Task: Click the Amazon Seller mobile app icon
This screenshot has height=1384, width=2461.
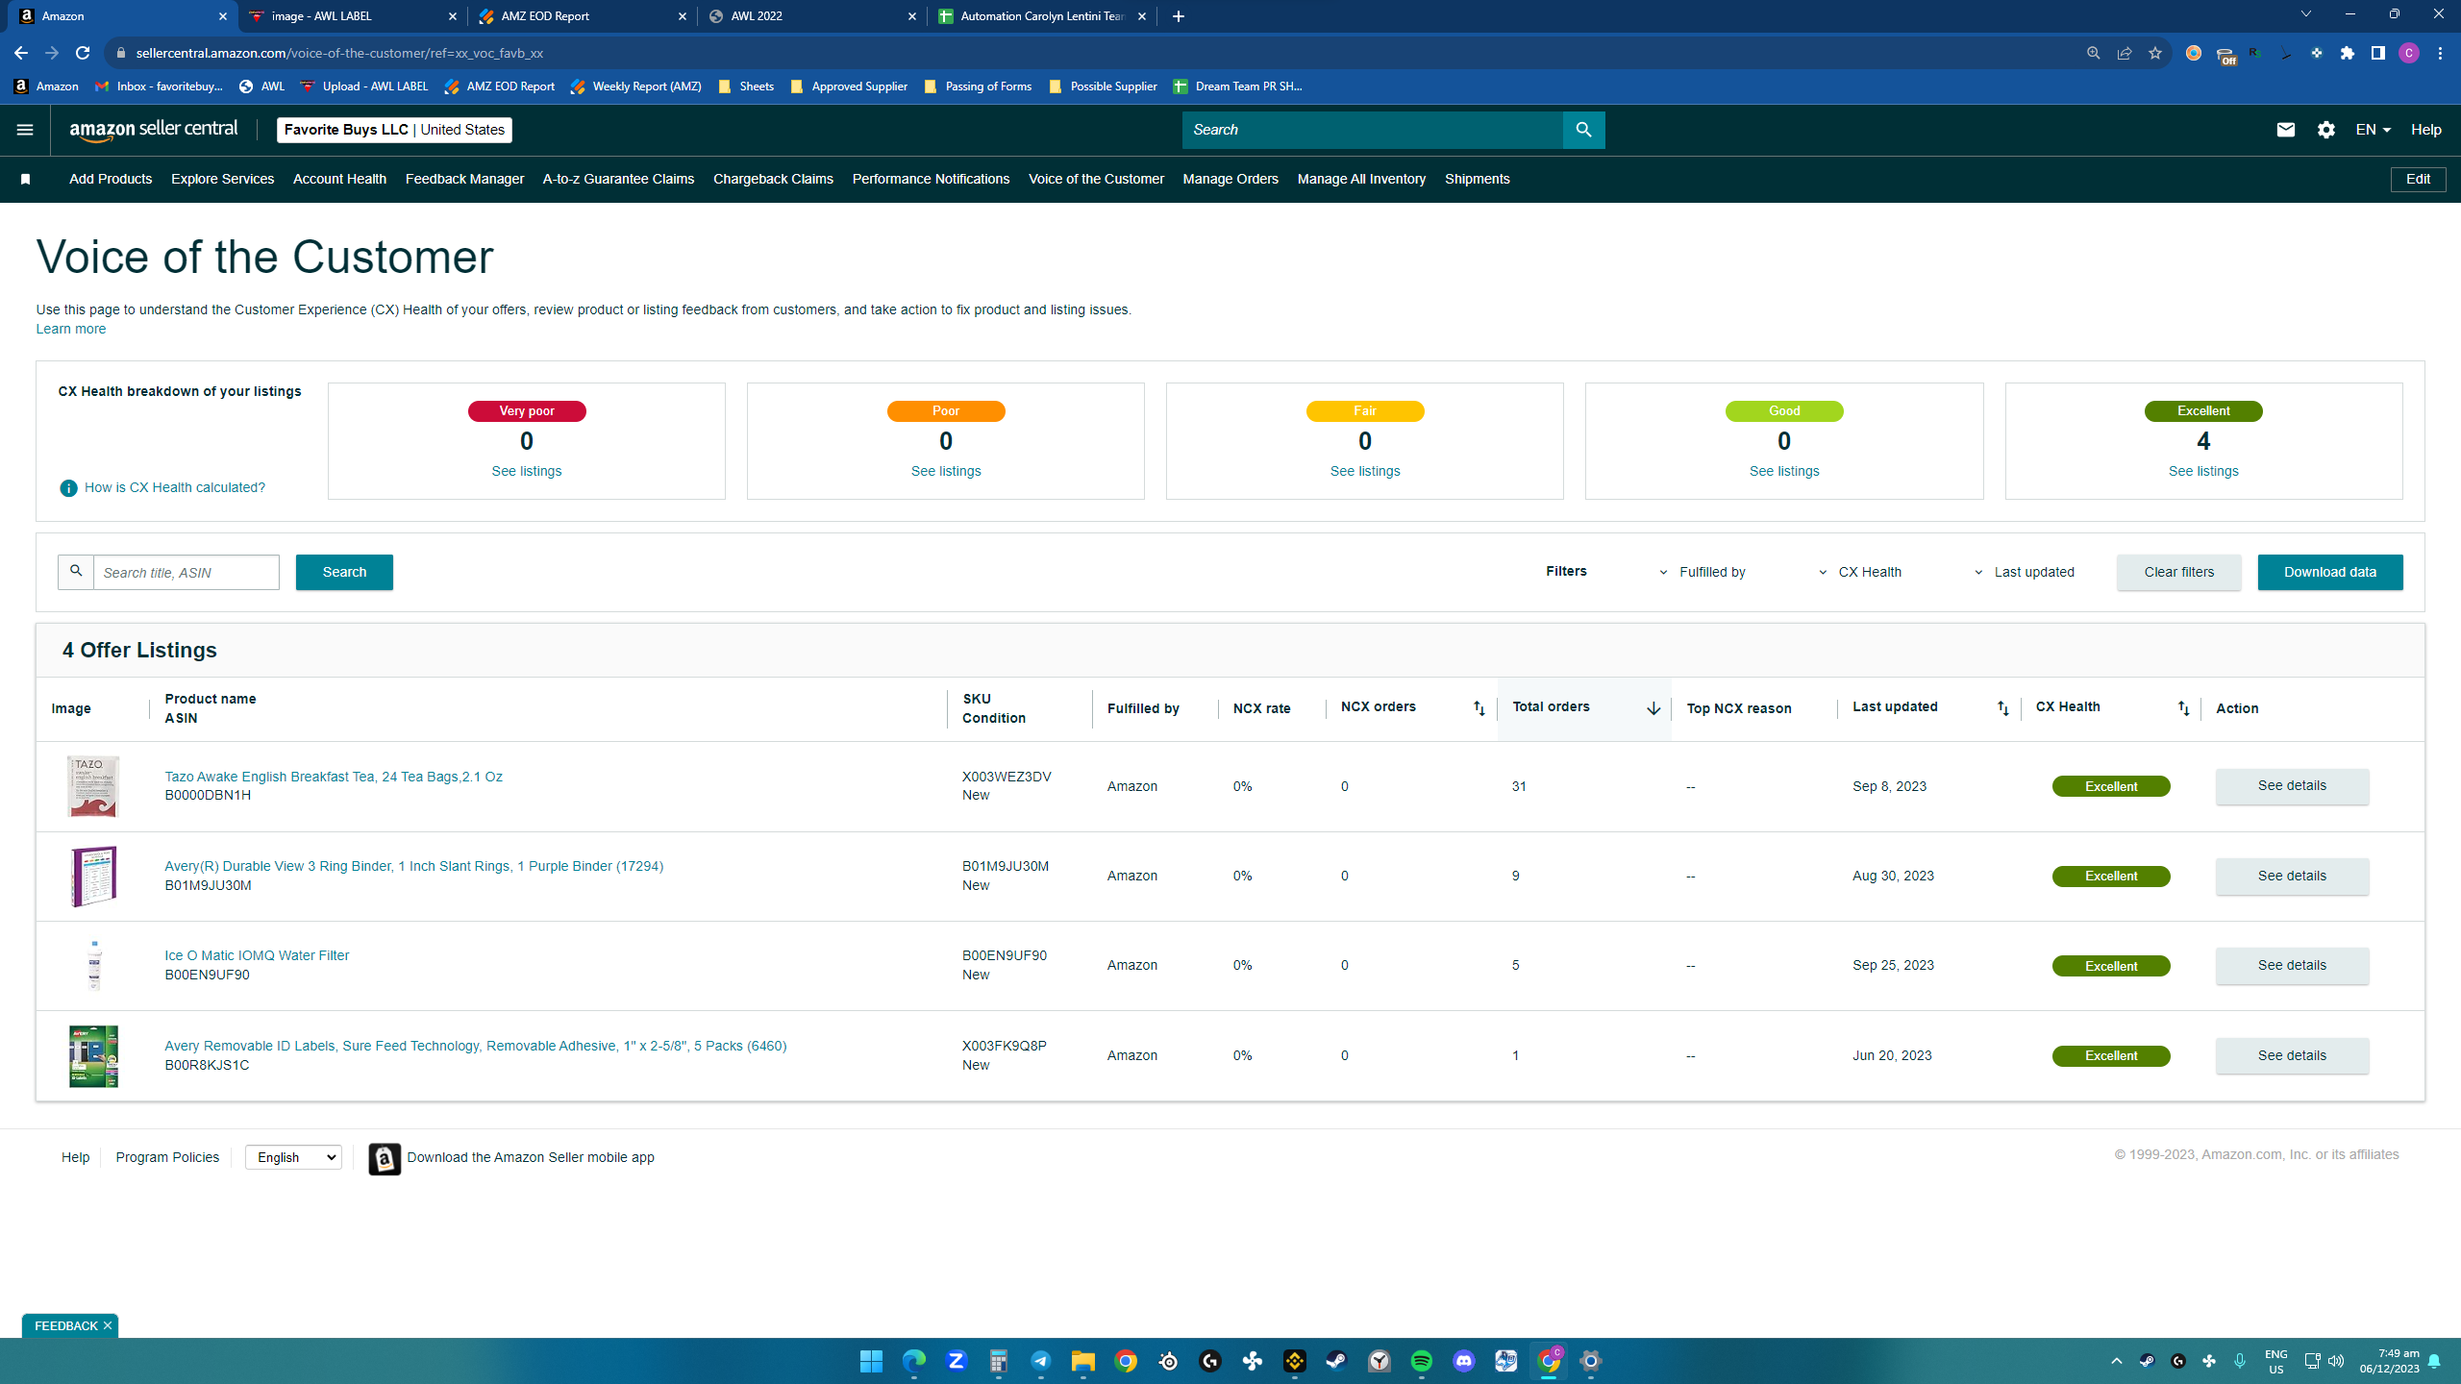Action: click(385, 1159)
